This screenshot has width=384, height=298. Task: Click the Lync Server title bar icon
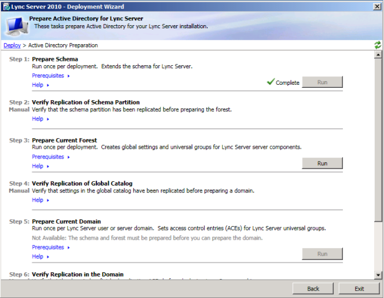click(x=6, y=6)
